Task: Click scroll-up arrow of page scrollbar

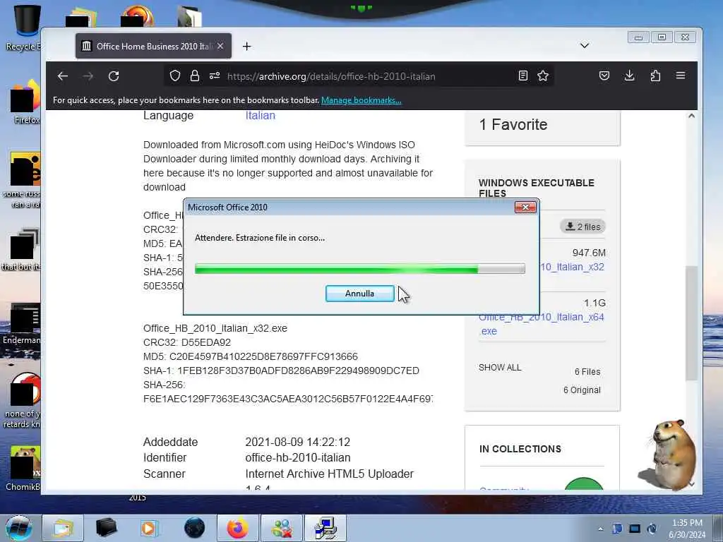Action: point(691,116)
